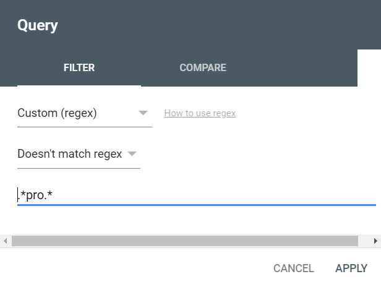Click the horizontal scrollbar left arrow
Image resolution: width=381 pixels, height=287 pixels.
point(5,241)
